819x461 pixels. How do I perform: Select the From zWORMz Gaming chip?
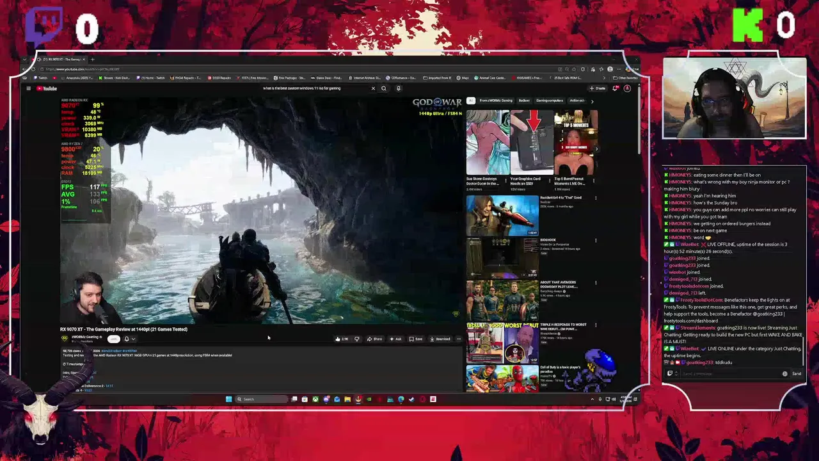tap(496, 101)
